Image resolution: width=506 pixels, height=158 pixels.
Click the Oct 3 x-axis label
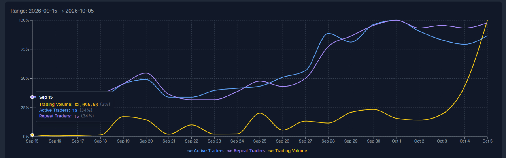(442, 141)
